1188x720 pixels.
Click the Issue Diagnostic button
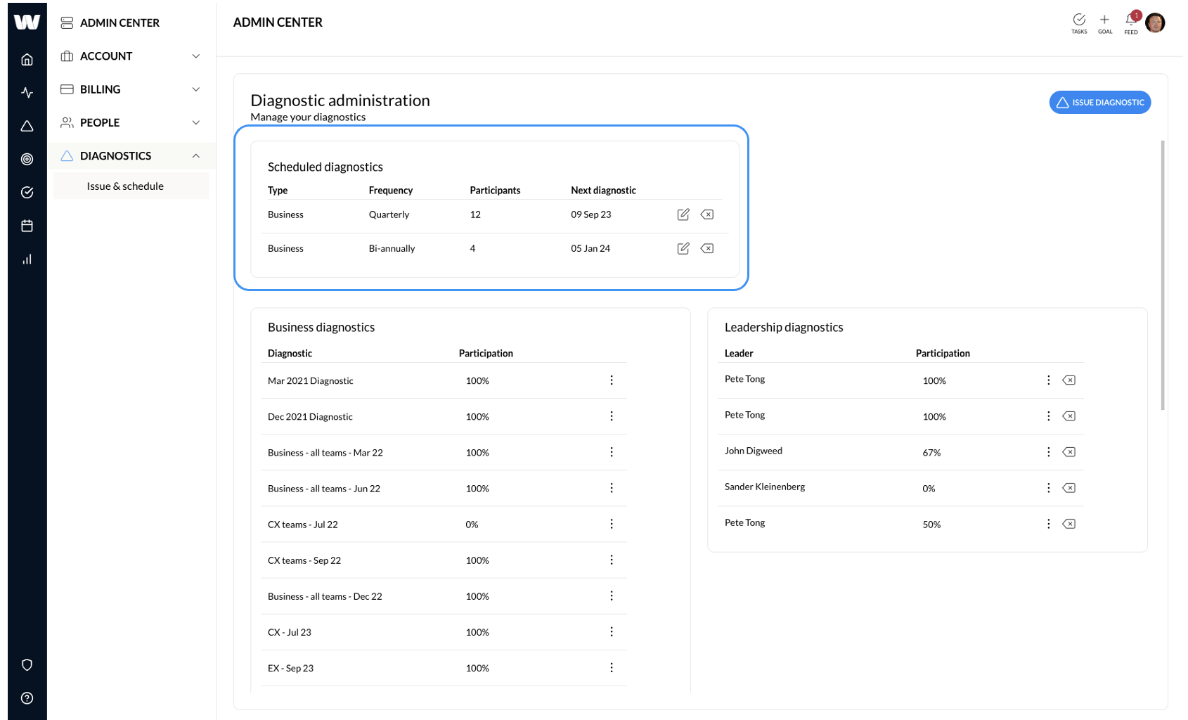[x=1100, y=103]
